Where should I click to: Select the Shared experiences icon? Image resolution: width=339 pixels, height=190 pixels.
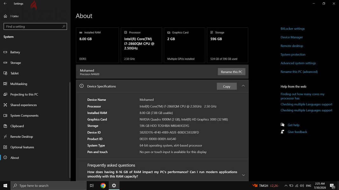(x=5, y=105)
